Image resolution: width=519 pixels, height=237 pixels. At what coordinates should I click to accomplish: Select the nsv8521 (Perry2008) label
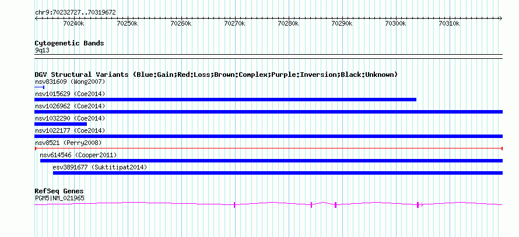[68, 143]
